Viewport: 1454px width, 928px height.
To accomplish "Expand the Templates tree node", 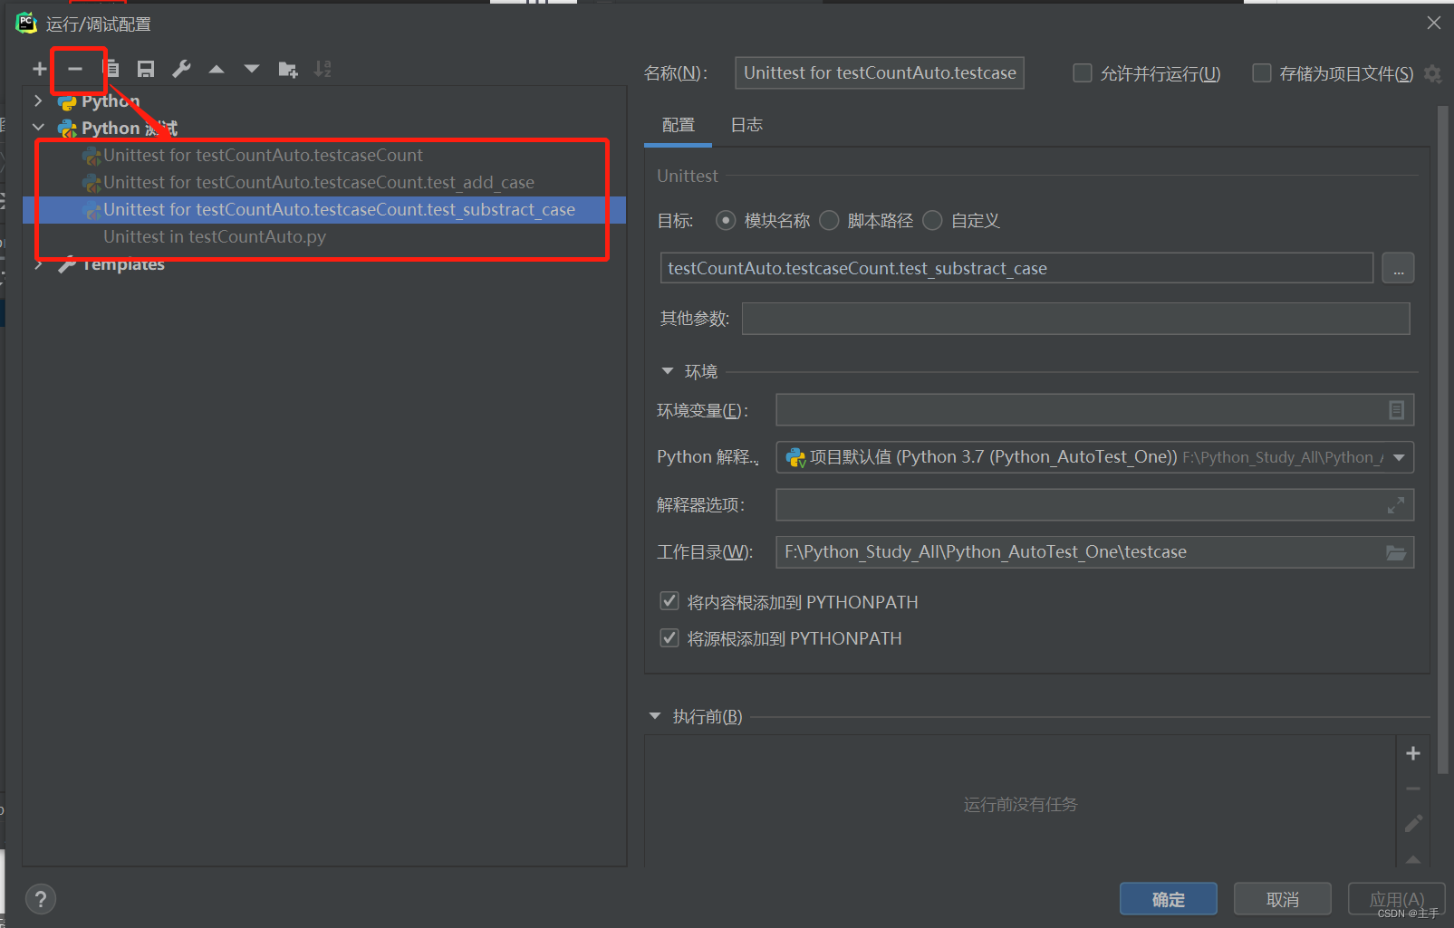I will coord(38,264).
